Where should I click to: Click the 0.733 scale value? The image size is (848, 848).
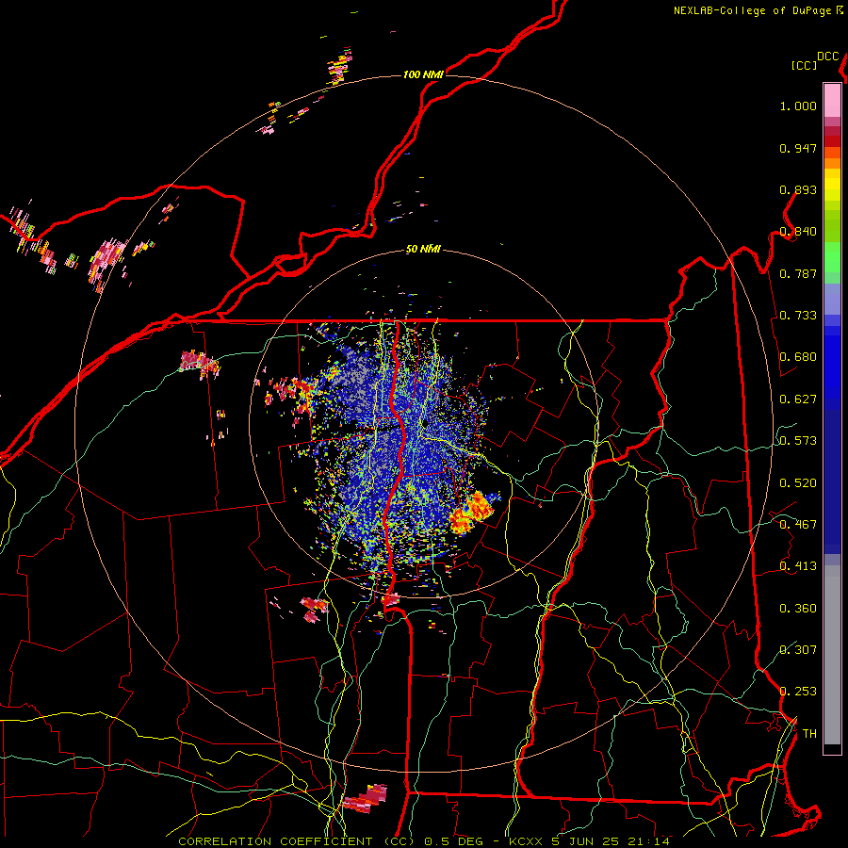click(798, 316)
